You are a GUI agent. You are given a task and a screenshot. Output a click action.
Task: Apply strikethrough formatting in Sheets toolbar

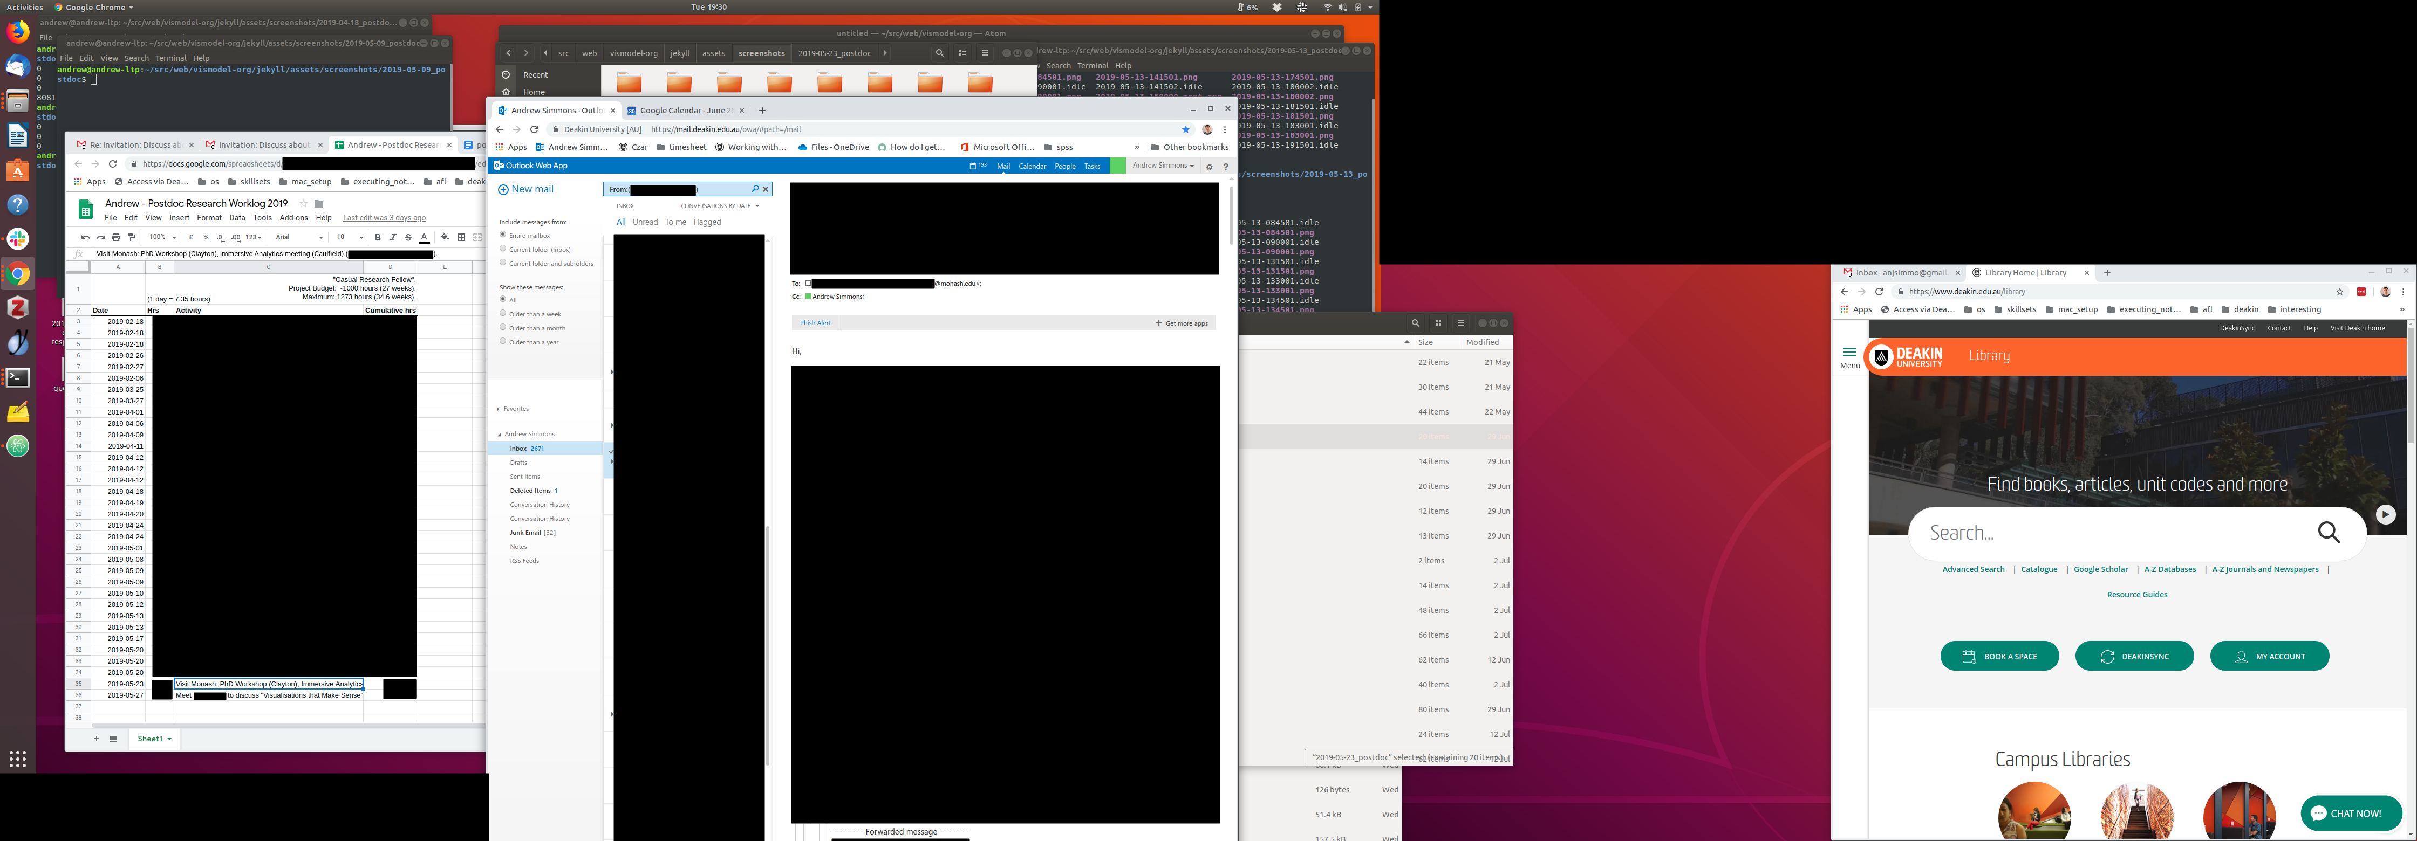tap(408, 237)
